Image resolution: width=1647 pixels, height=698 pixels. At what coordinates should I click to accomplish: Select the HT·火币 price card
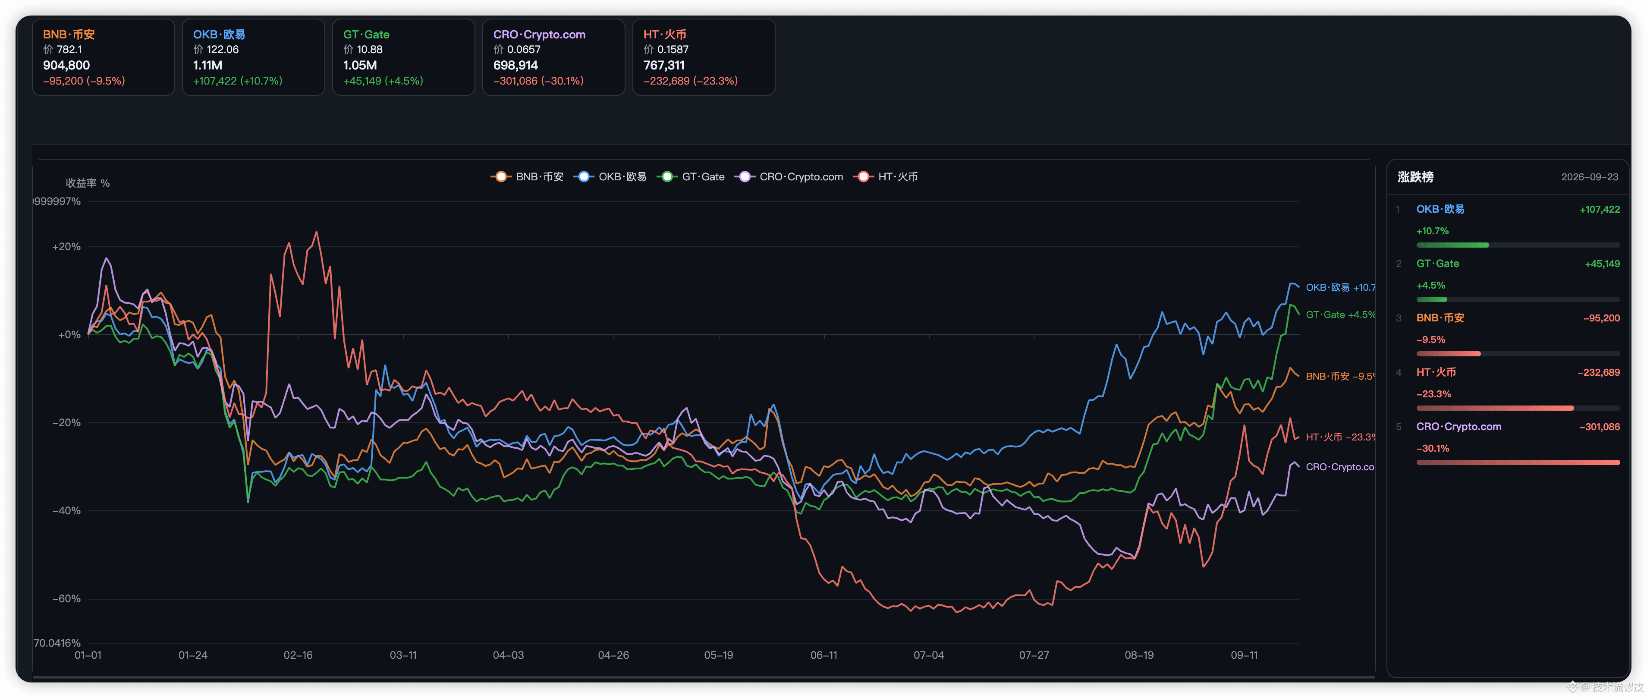[704, 57]
